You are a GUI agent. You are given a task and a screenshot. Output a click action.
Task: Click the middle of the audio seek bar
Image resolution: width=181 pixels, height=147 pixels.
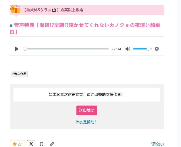[67, 49]
